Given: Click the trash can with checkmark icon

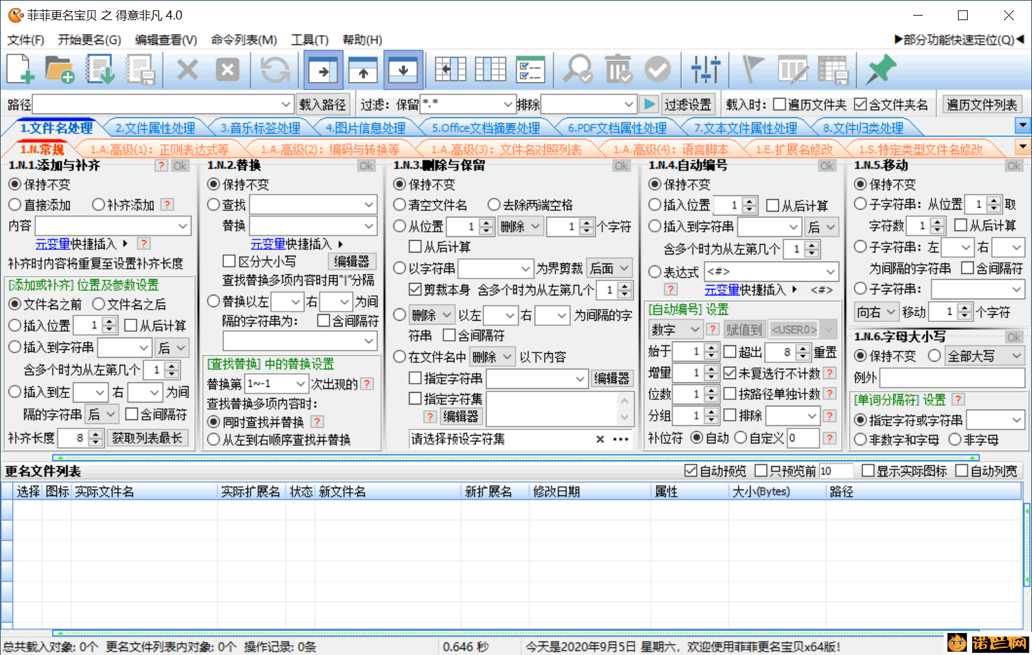Looking at the screenshot, I should pos(618,69).
